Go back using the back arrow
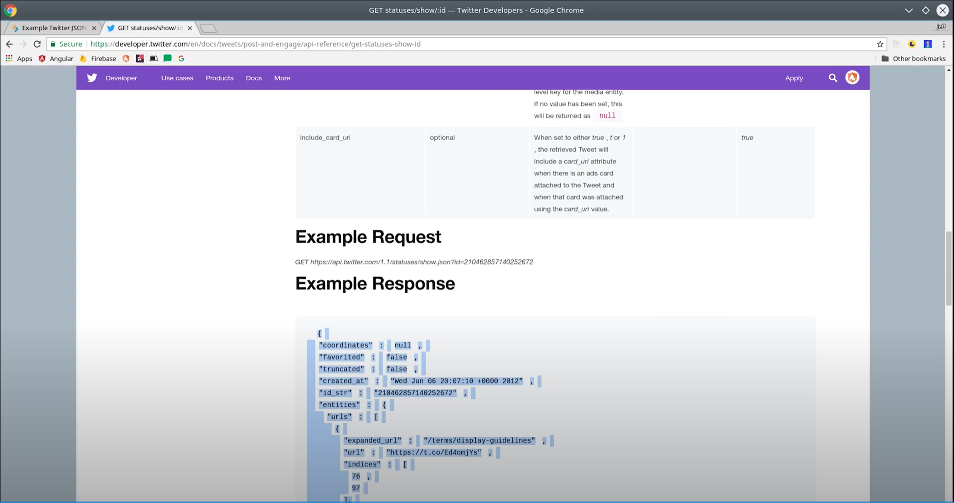The image size is (954, 503). (9, 44)
